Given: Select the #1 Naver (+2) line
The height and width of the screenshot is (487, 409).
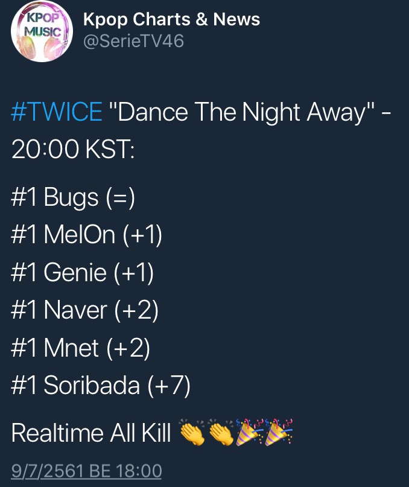Looking at the screenshot, I should [x=85, y=310].
